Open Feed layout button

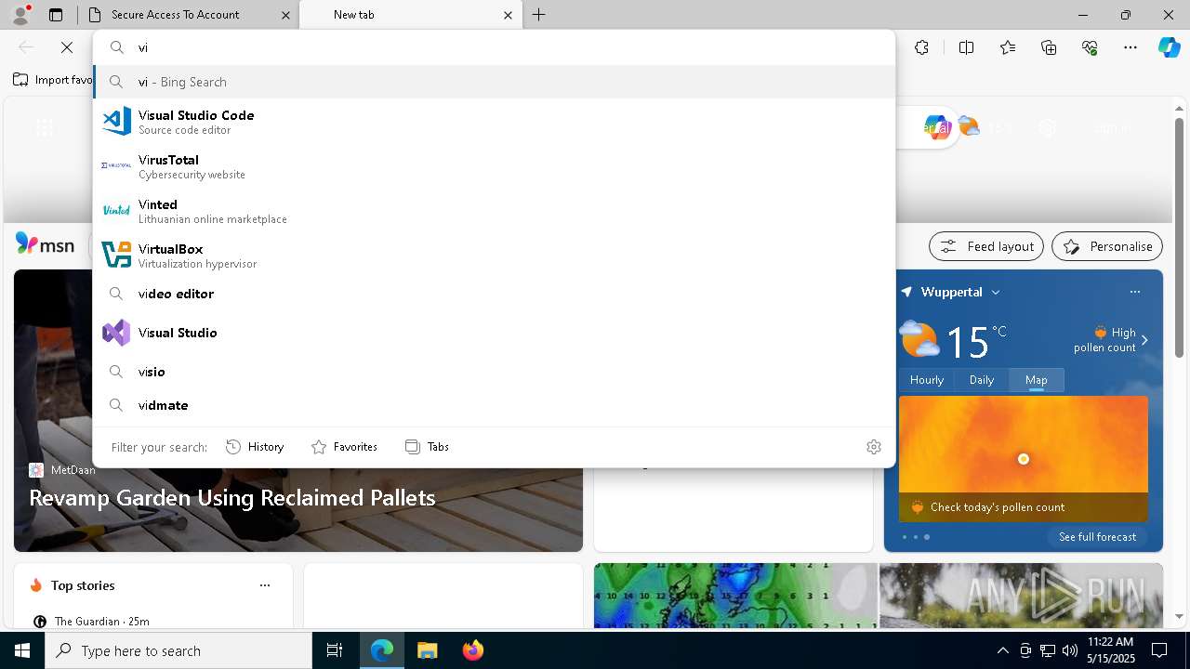(986, 246)
